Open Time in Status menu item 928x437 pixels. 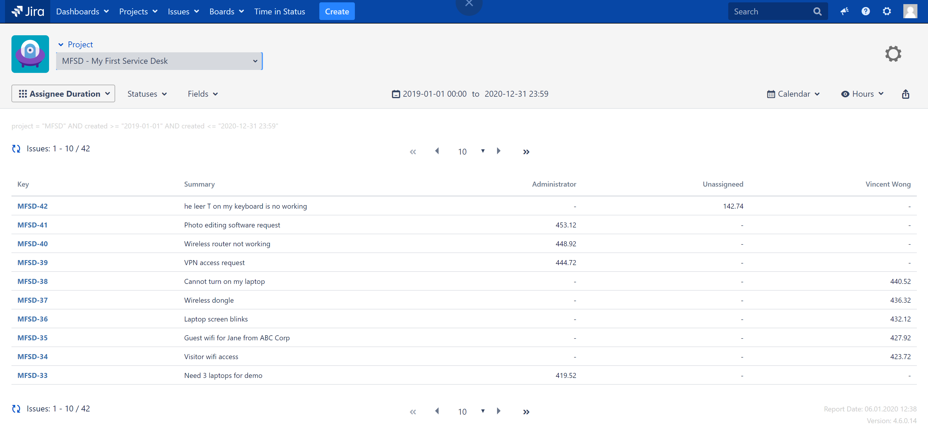[x=280, y=11]
